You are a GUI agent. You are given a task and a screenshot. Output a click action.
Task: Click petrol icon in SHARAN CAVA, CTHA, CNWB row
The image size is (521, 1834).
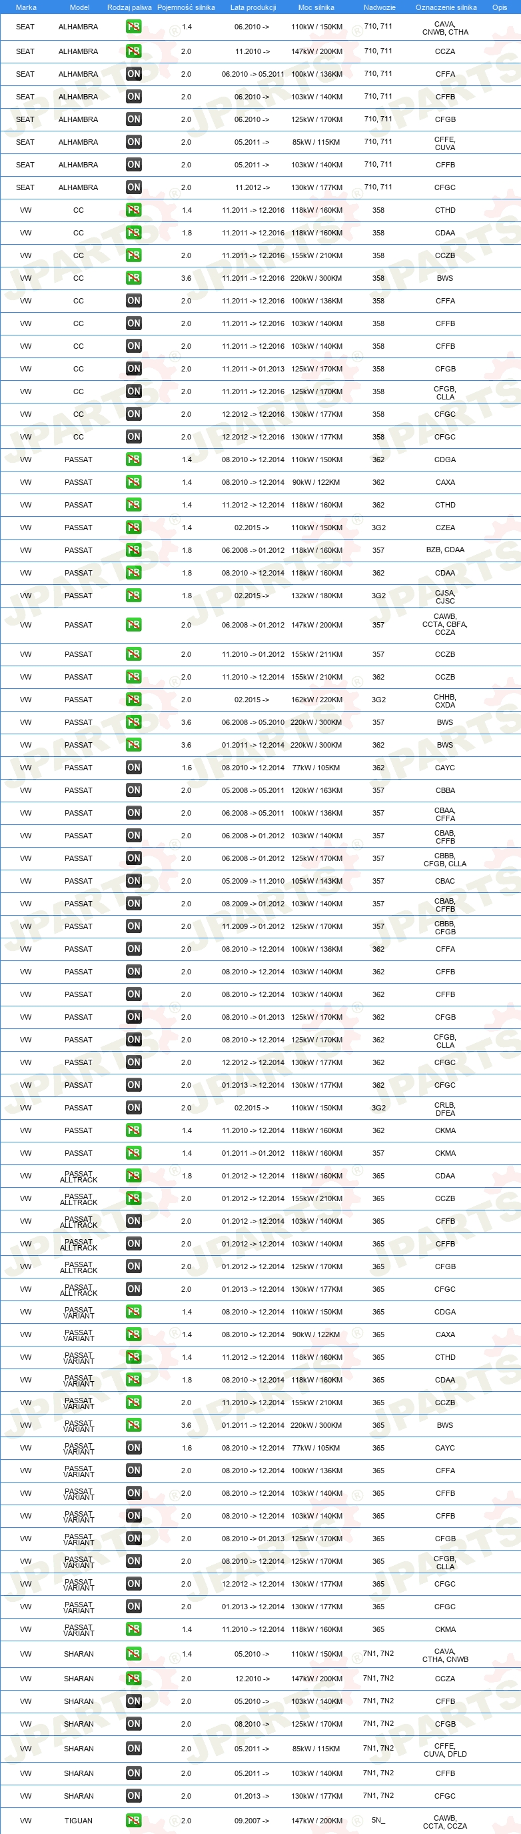point(134,1654)
